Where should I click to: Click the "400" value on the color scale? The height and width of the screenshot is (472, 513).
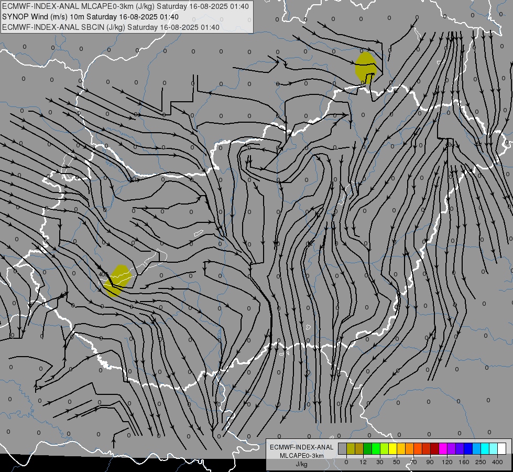497,462
